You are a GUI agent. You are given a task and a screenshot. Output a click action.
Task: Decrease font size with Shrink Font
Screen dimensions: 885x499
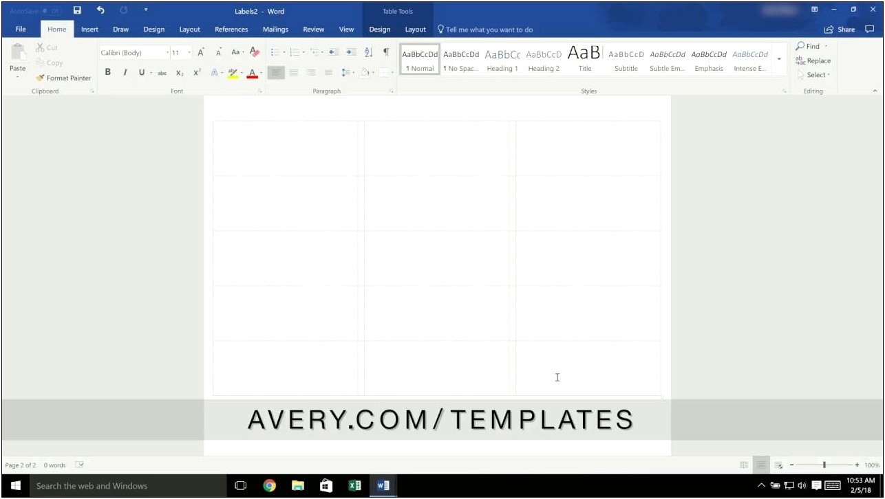(x=218, y=52)
